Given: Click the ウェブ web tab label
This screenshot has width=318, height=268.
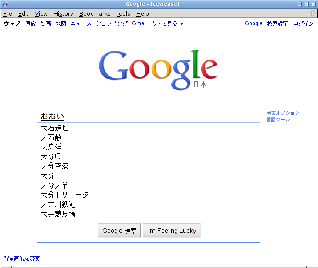Looking at the screenshot, I should pos(12,23).
